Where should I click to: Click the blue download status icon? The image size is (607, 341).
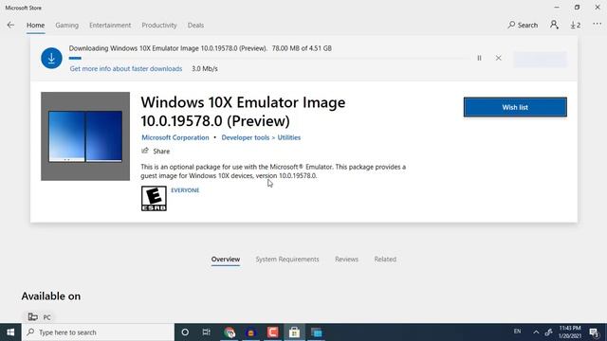(51, 59)
